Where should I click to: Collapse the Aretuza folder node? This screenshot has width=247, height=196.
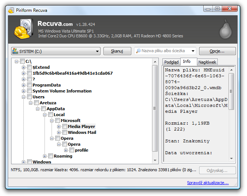pyautogui.click(x=30, y=103)
